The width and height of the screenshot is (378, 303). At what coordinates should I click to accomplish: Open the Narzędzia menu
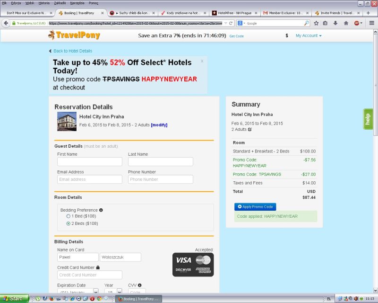pyautogui.click(x=77, y=3)
